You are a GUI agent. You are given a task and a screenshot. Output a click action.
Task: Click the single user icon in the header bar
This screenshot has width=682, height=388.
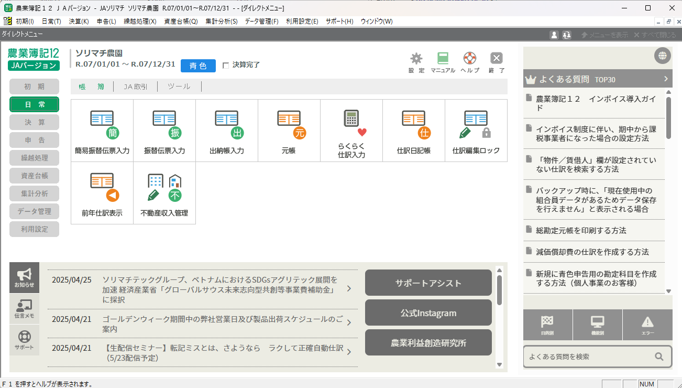(x=554, y=35)
